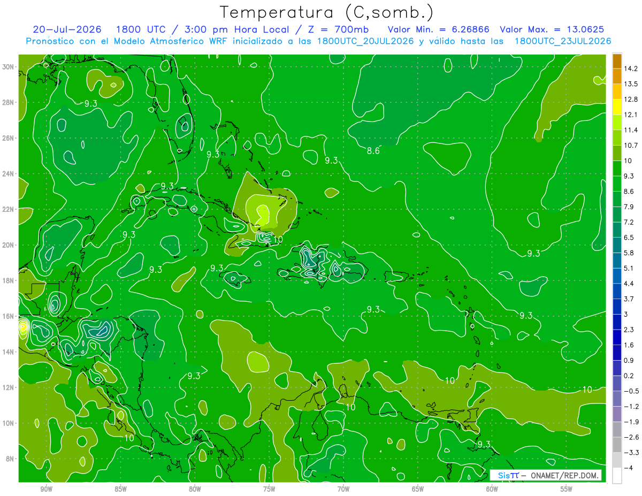Click the 90W longitude axis label
The image size is (642, 496).
tap(46, 489)
